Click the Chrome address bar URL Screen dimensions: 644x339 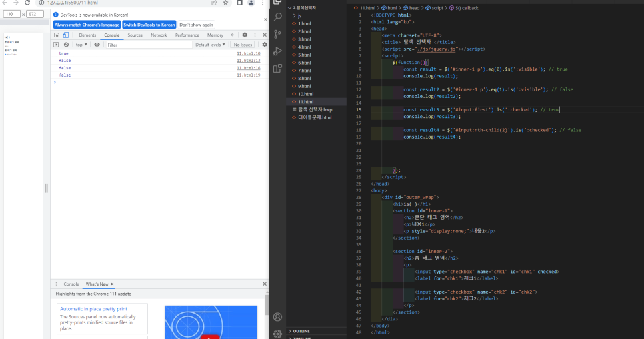point(72,3)
